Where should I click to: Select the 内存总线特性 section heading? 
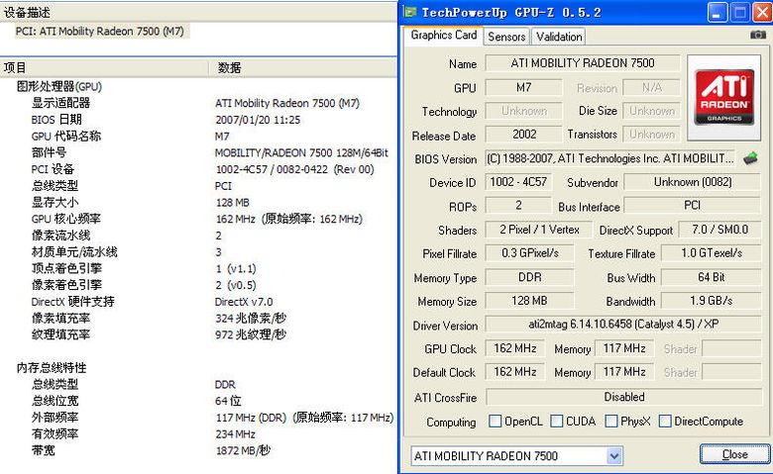click(52, 368)
